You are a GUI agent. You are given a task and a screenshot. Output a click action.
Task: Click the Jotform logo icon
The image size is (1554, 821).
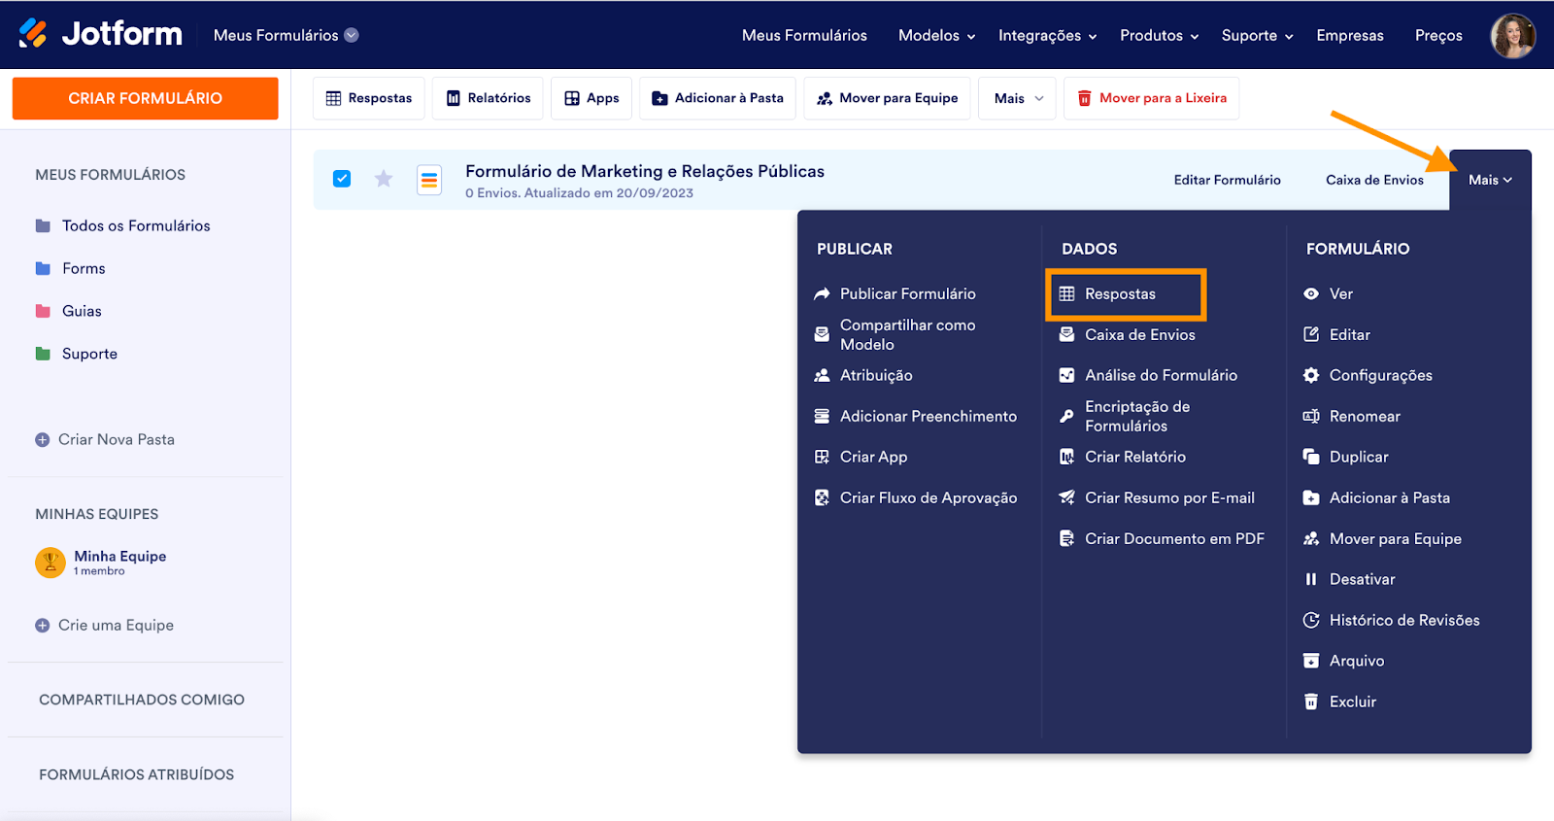click(33, 34)
